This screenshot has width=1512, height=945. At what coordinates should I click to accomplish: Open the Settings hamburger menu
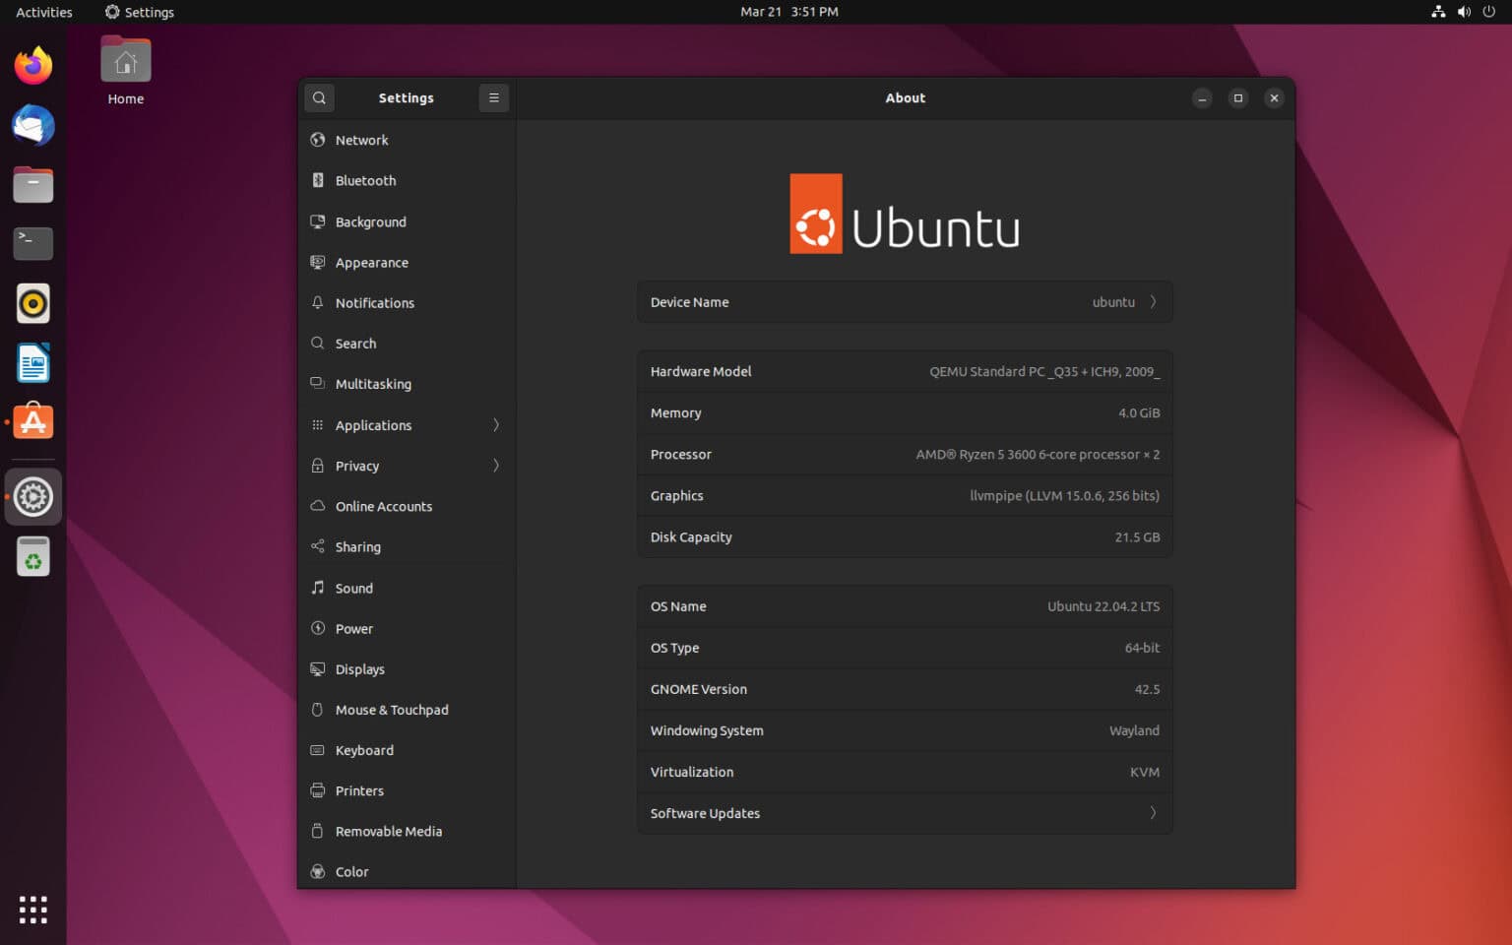[493, 97]
